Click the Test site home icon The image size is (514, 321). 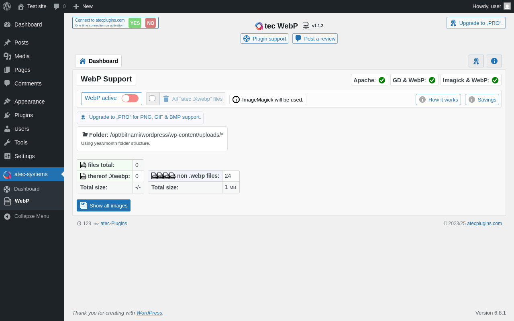click(x=21, y=6)
